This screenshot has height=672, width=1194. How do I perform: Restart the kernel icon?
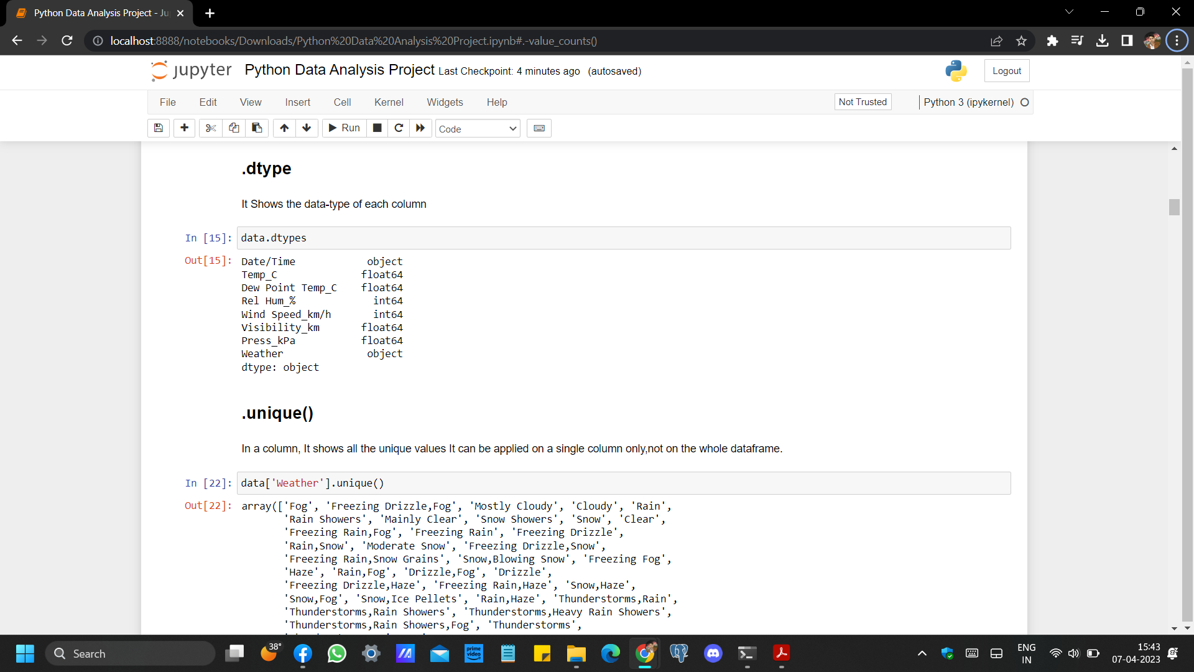(x=399, y=128)
